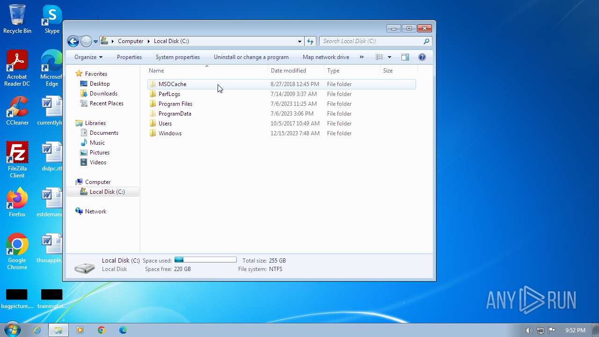The image size is (599, 337).
Task: Click the volume speaker tray icon
Action: pos(529,330)
